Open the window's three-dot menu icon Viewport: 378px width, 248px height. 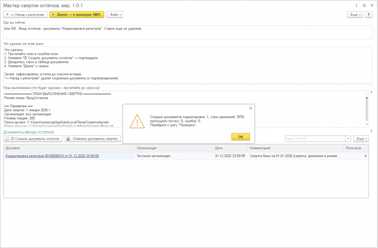356,5
